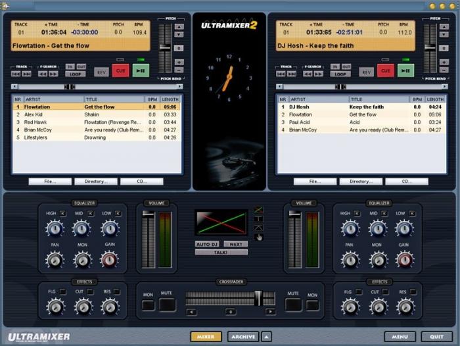The width and height of the screenshot is (460, 346).
Task: Click the NEXT button
Action: coord(236,245)
